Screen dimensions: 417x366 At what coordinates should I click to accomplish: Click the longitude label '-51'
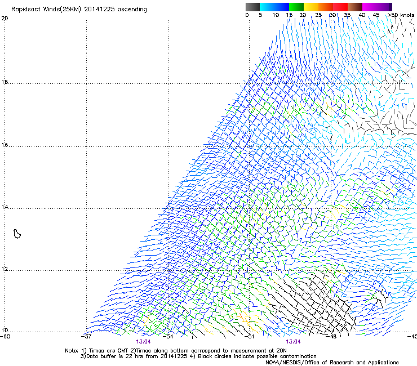[250, 337]
